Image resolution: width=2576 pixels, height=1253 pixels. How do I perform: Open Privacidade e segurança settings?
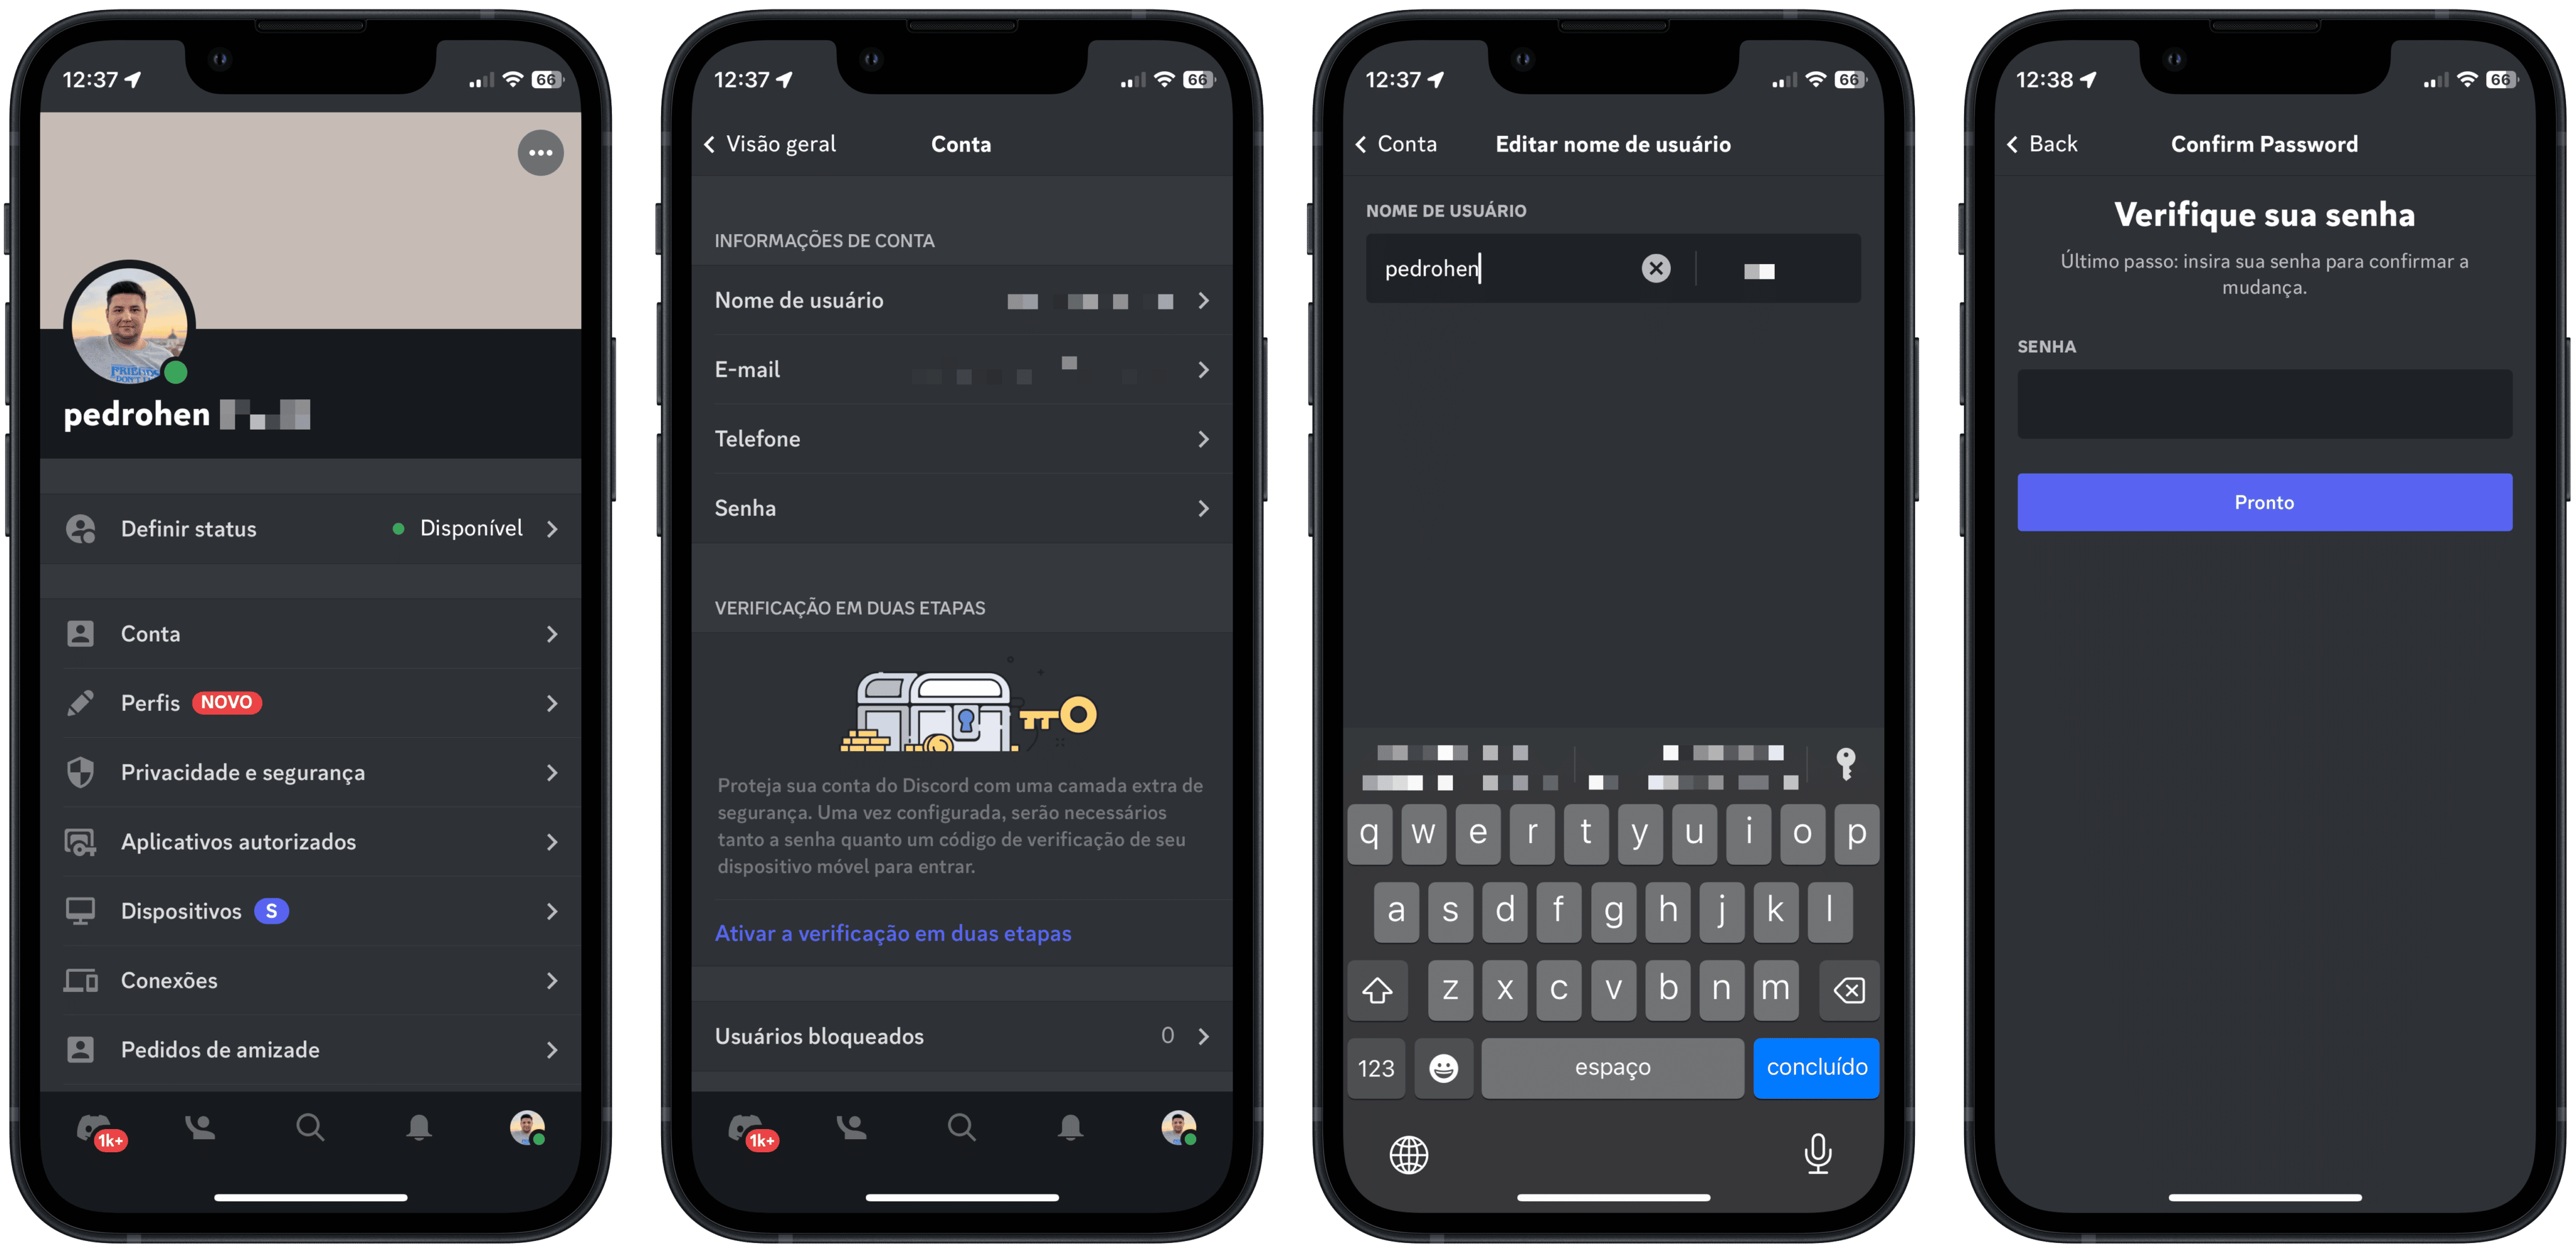[322, 769]
